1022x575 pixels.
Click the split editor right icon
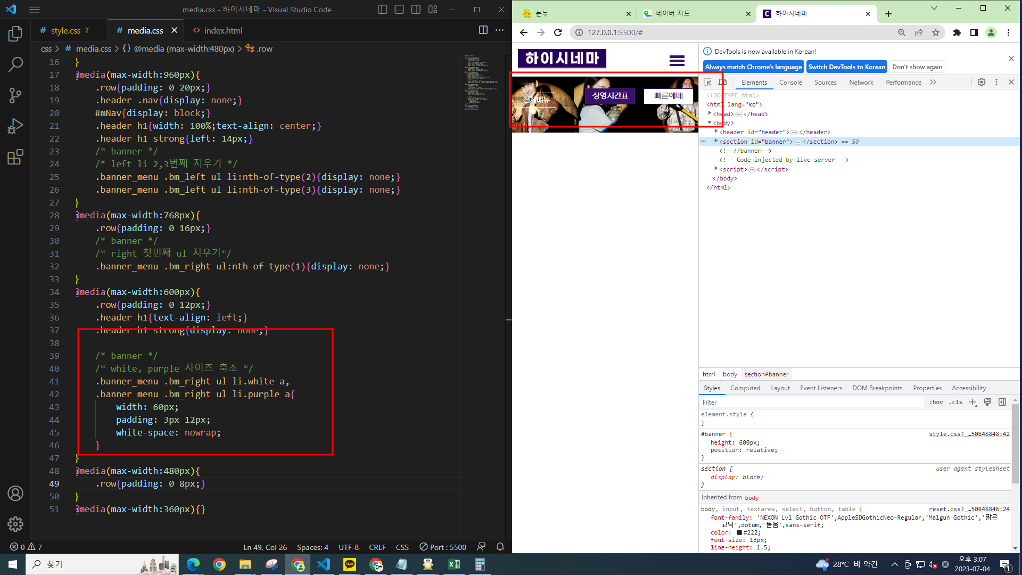483,30
